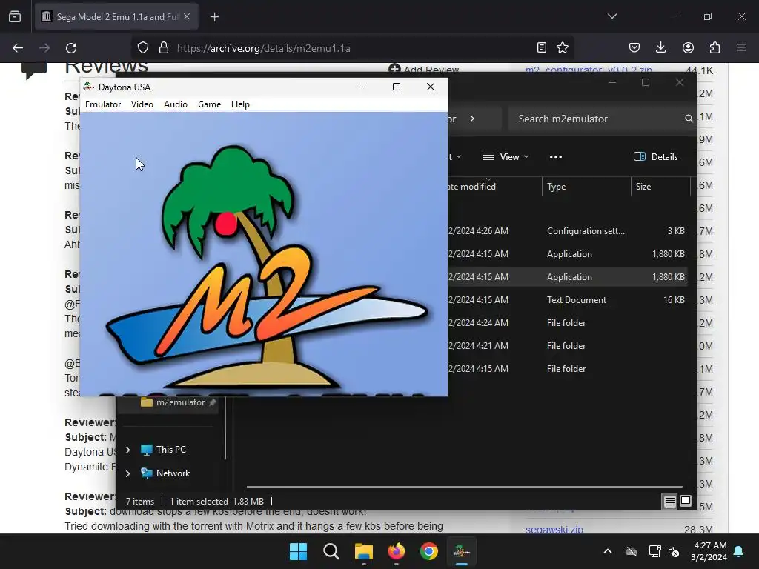The width and height of the screenshot is (759, 569).
Task: Close the Sega Model 2 Emu tab
Action: (x=187, y=16)
